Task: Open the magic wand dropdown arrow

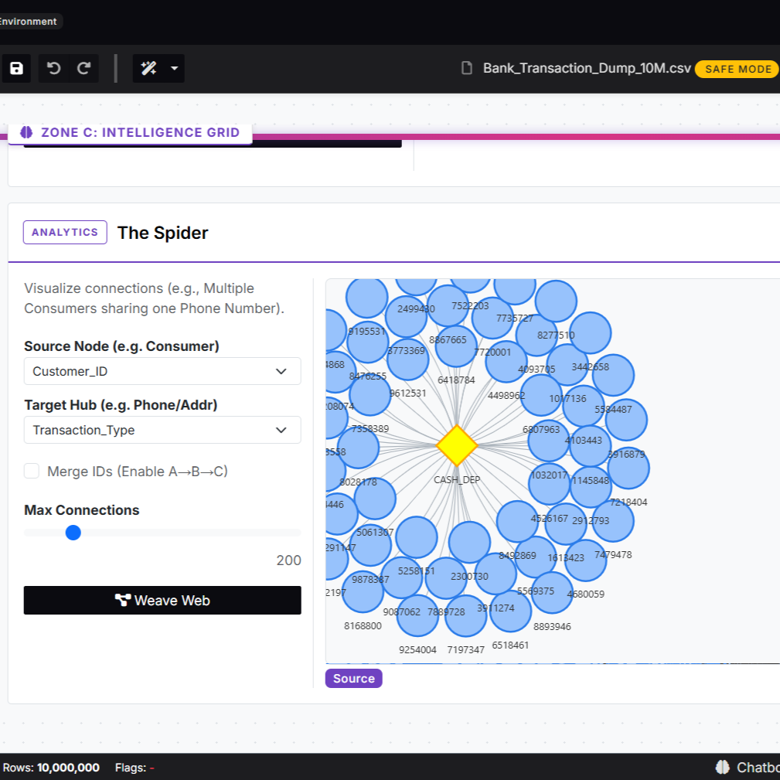Action: 174,68
